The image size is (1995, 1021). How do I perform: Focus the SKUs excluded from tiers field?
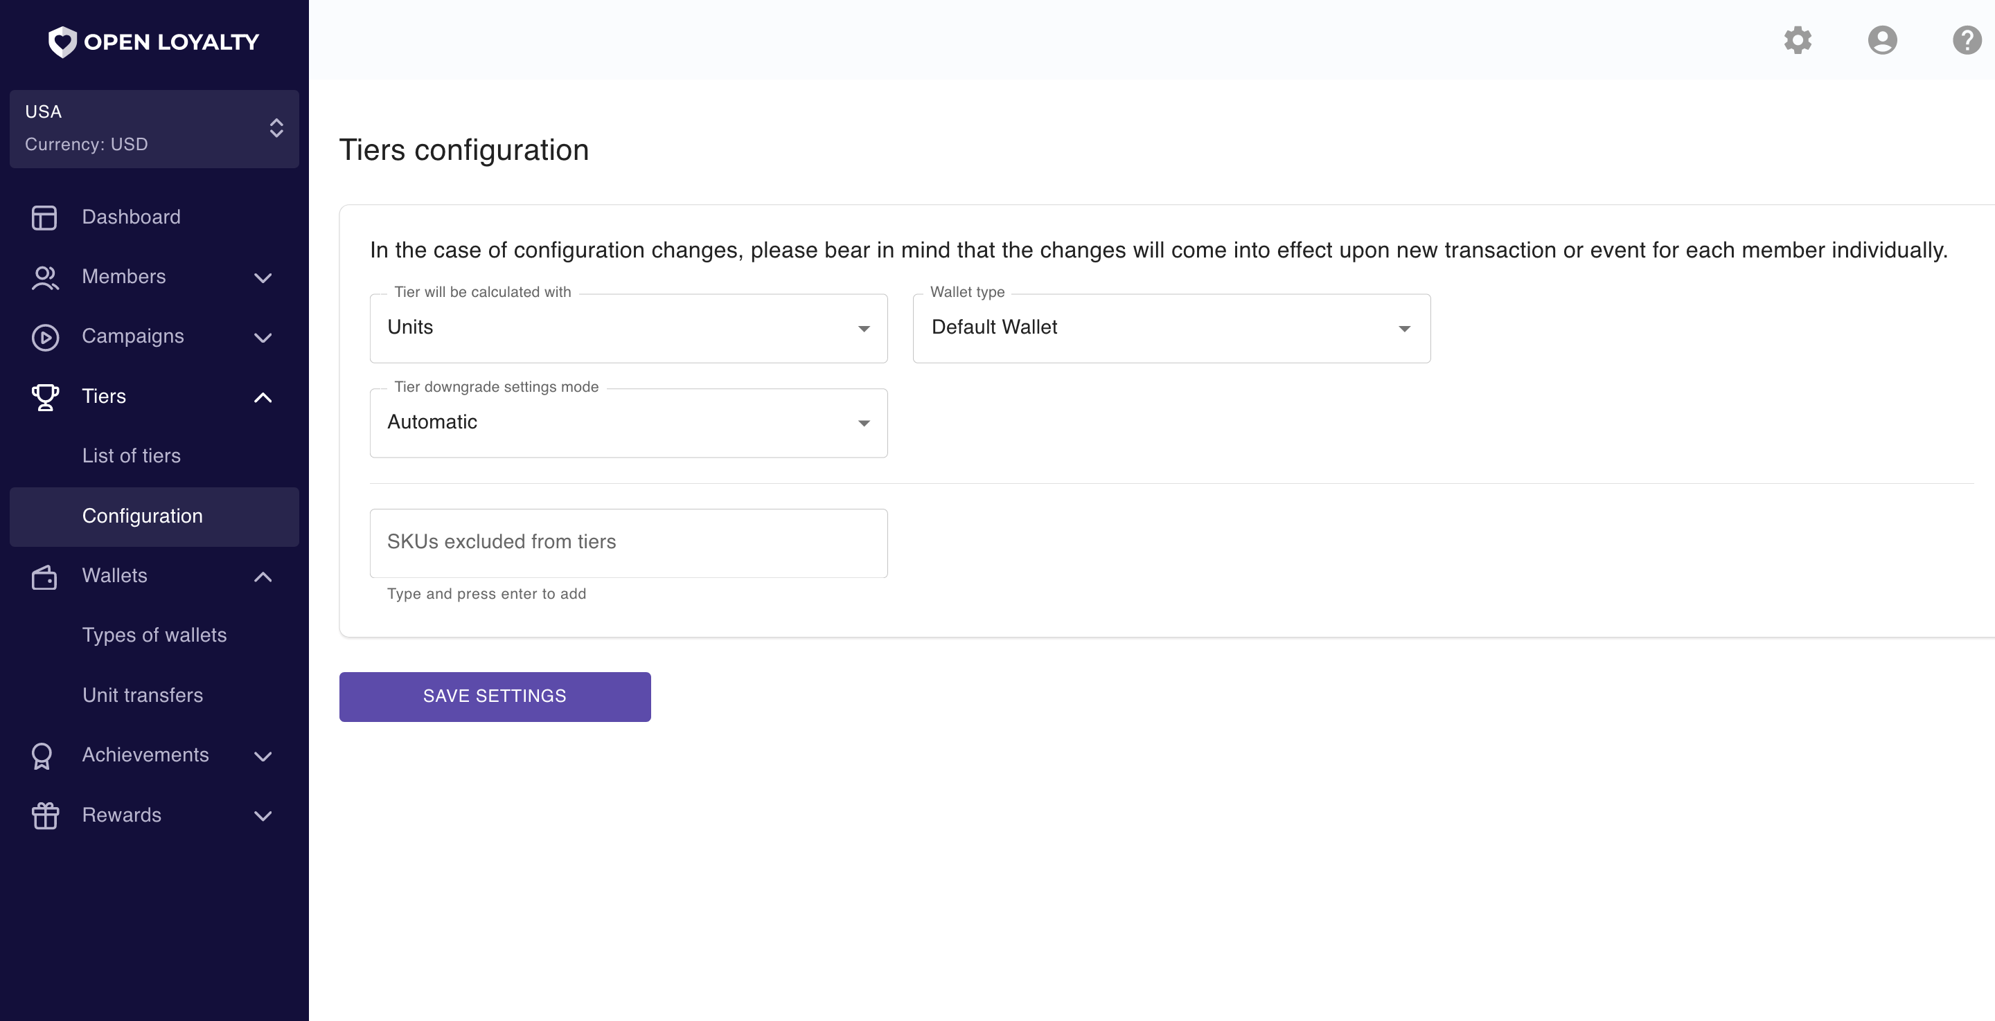pos(628,543)
